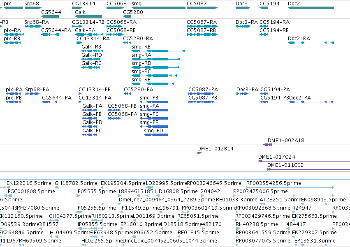
Task: Select the pix gene feature arrow
Action: tap(14, 8)
